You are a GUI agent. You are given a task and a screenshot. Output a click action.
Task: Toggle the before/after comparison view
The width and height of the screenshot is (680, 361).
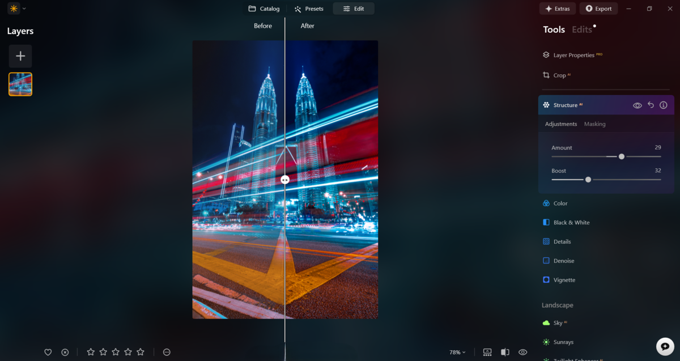(x=505, y=352)
